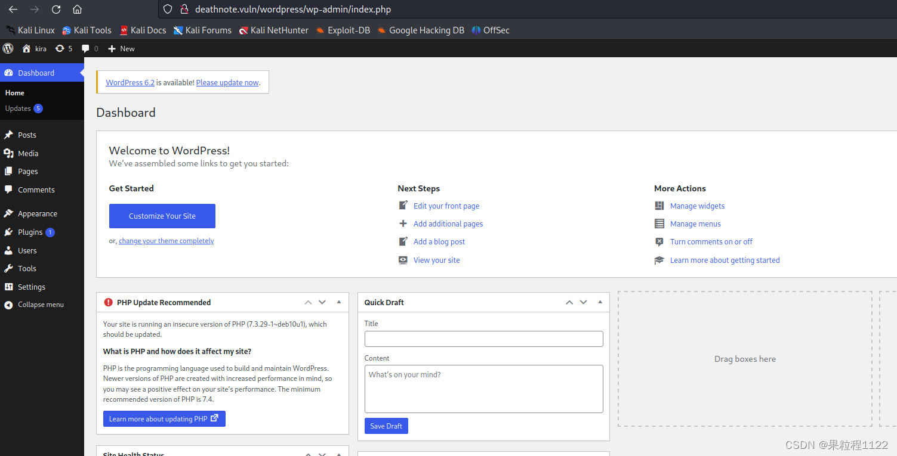Click the Tools wrench icon
This screenshot has width=897, height=456.
pos(8,268)
